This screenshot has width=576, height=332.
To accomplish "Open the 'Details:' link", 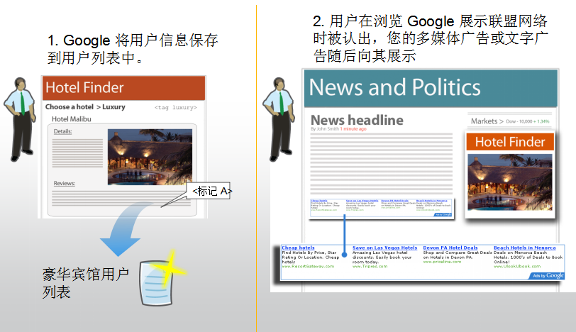I will click(63, 131).
